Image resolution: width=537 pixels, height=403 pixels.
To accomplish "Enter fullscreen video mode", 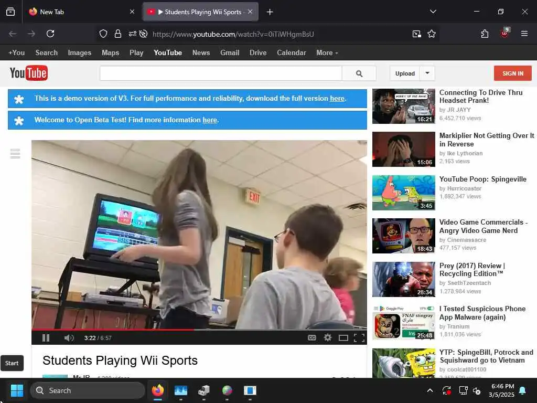I will (x=359, y=338).
